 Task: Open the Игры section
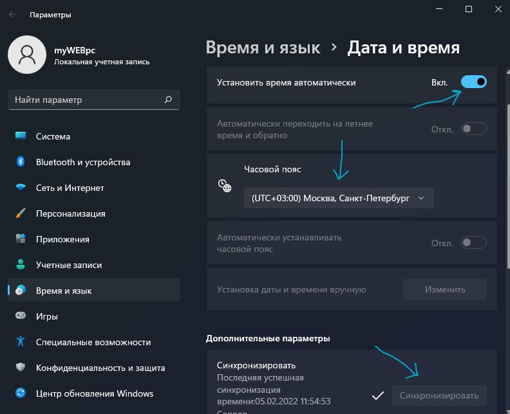click(x=94, y=316)
